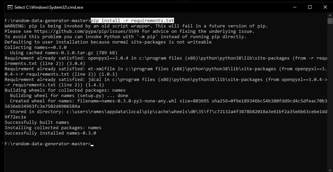The width and height of the screenshot is (333, 172).
Task: Click the Successfully installed names-0.3.0 line
Action: coord(50,133)
